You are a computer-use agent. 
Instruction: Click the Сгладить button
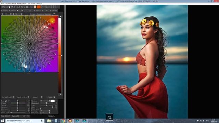click(33, 14)
